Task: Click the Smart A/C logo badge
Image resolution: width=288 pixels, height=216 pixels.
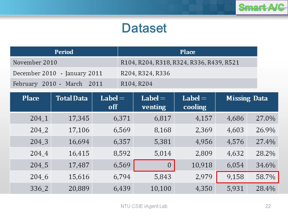Action: [262, 7]
